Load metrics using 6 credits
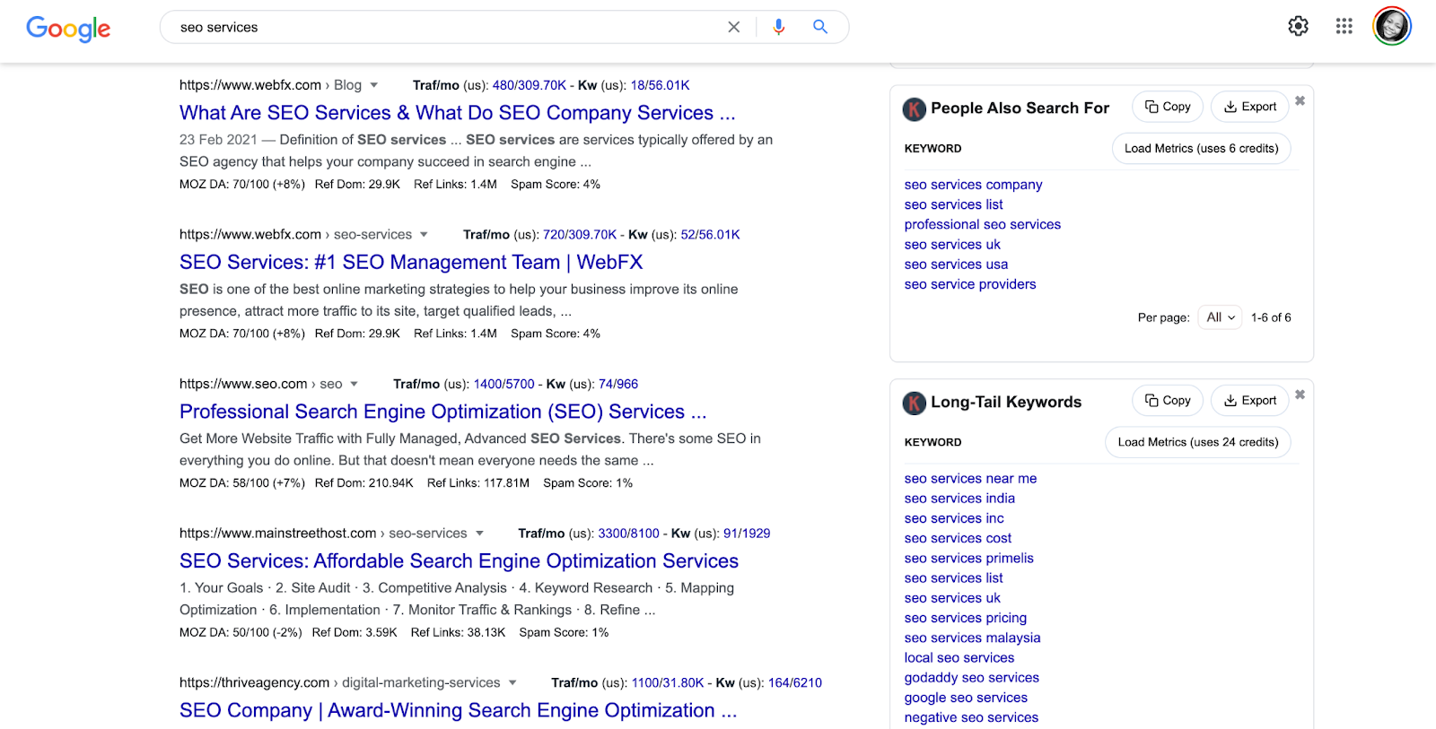Screen dimensions: 1436x729 click(1202, 149)
